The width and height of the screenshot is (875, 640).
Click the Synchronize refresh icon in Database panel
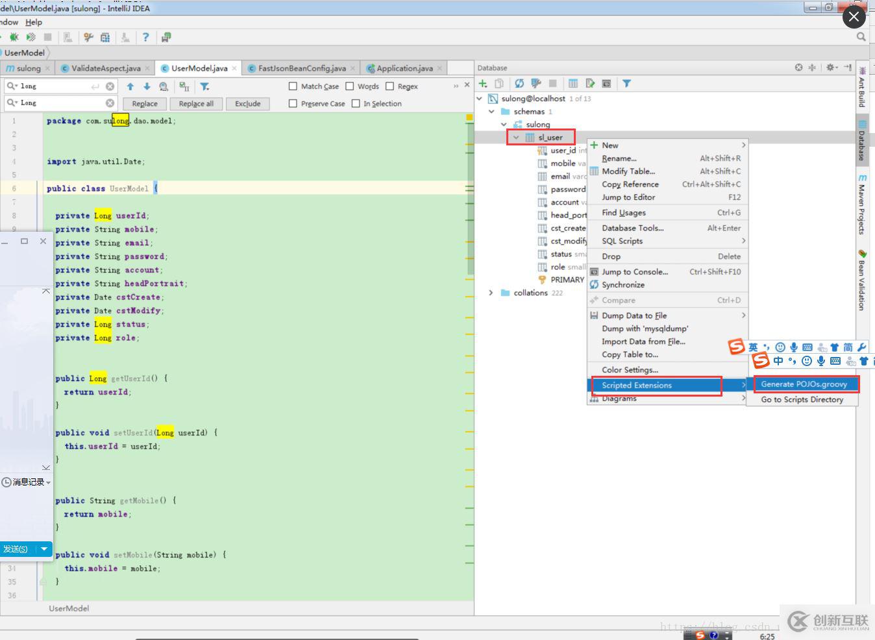coord(519,84)
